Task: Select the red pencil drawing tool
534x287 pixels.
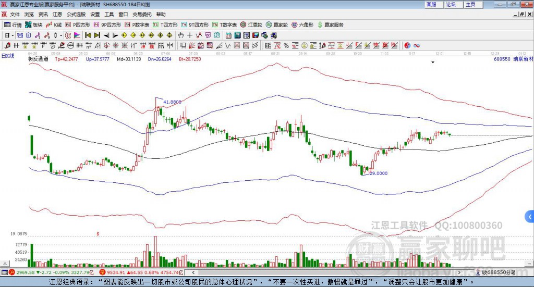Action: point(7,45)
